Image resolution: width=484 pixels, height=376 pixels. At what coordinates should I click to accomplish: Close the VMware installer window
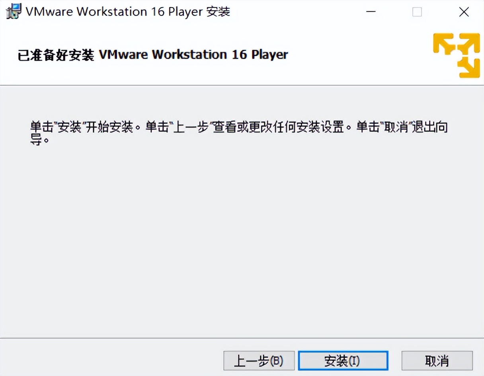pyautogui.click(x=464, y=12)
